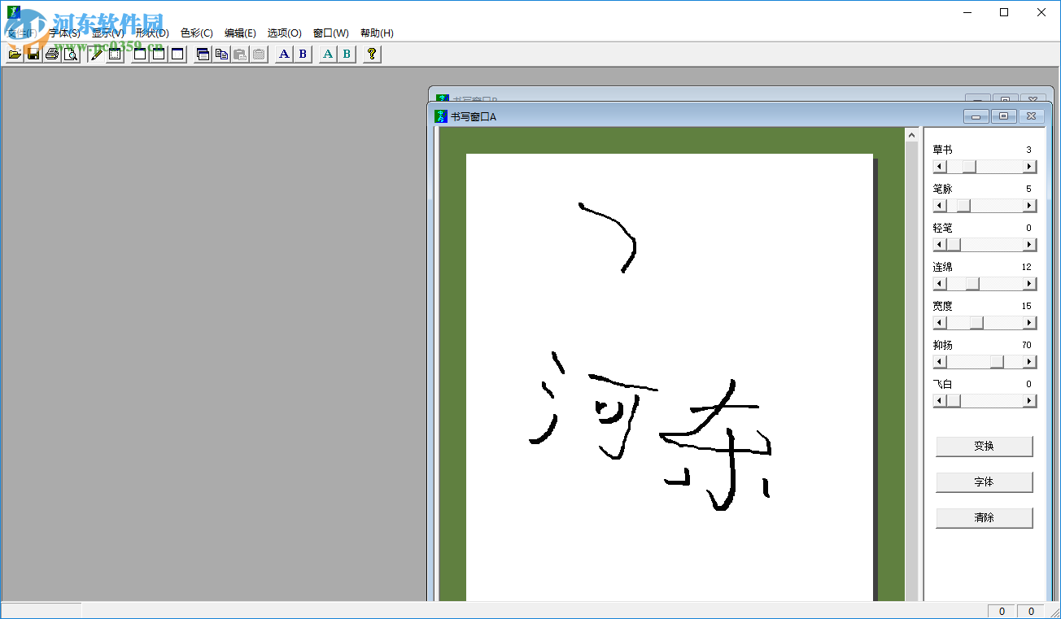Select the blue letter A font icon
Screen dimensions: 1061x619
pos(282,54)
